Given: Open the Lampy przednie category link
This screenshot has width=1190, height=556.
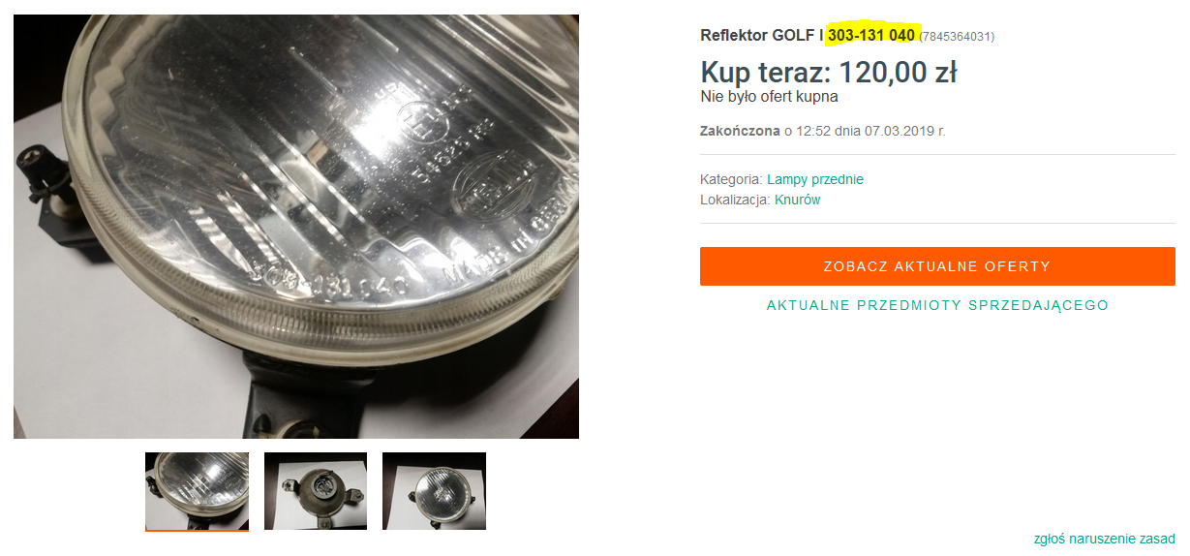Looking at the screenshot, I should (x=815, y=179).
